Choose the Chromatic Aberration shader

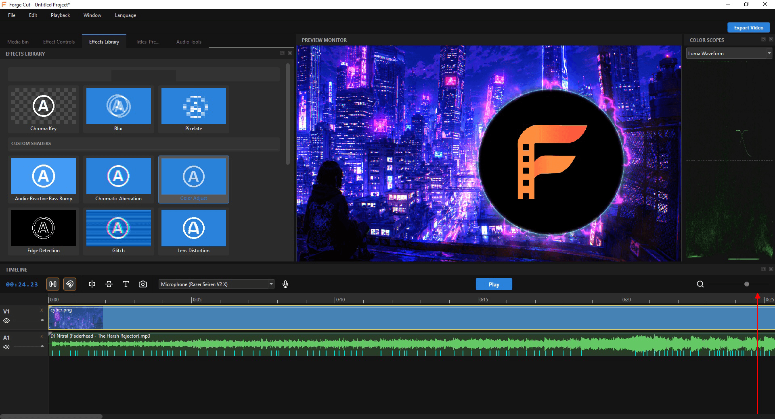[x=119, y=180]
